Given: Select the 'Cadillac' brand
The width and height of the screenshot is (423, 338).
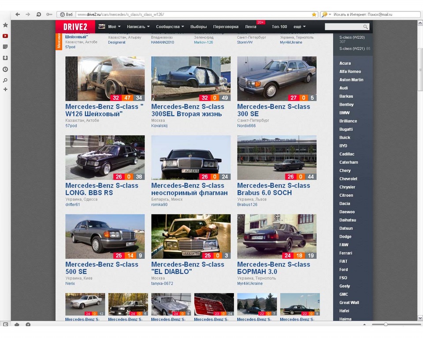Looking at the screenshot, I should point(347,154).
